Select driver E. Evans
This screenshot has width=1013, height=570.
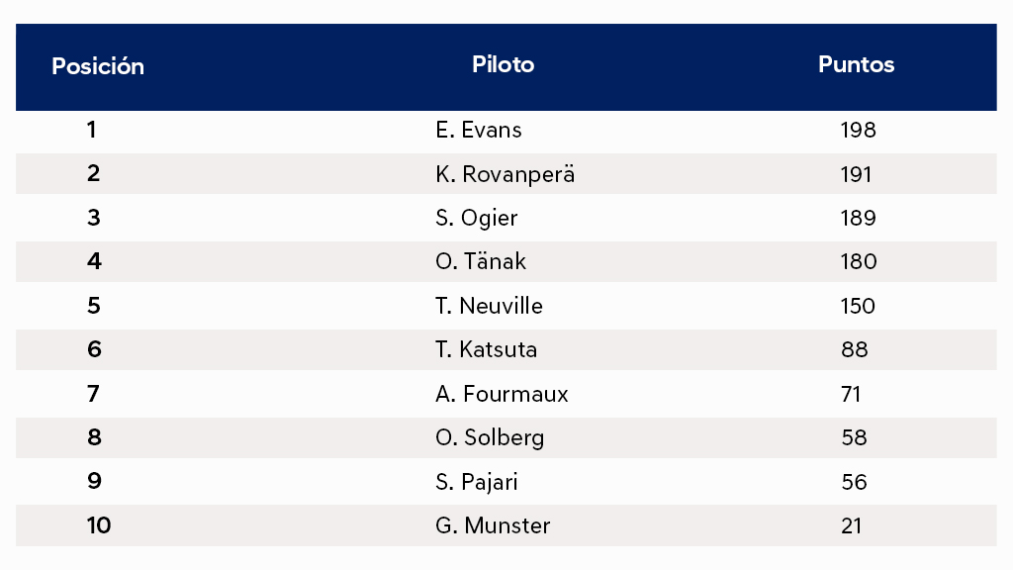[x=479, y=130]
